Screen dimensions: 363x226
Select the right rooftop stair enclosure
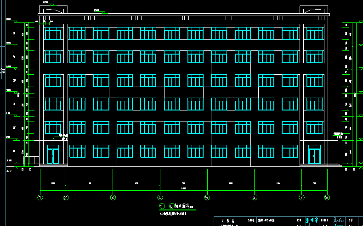[314, 10]
